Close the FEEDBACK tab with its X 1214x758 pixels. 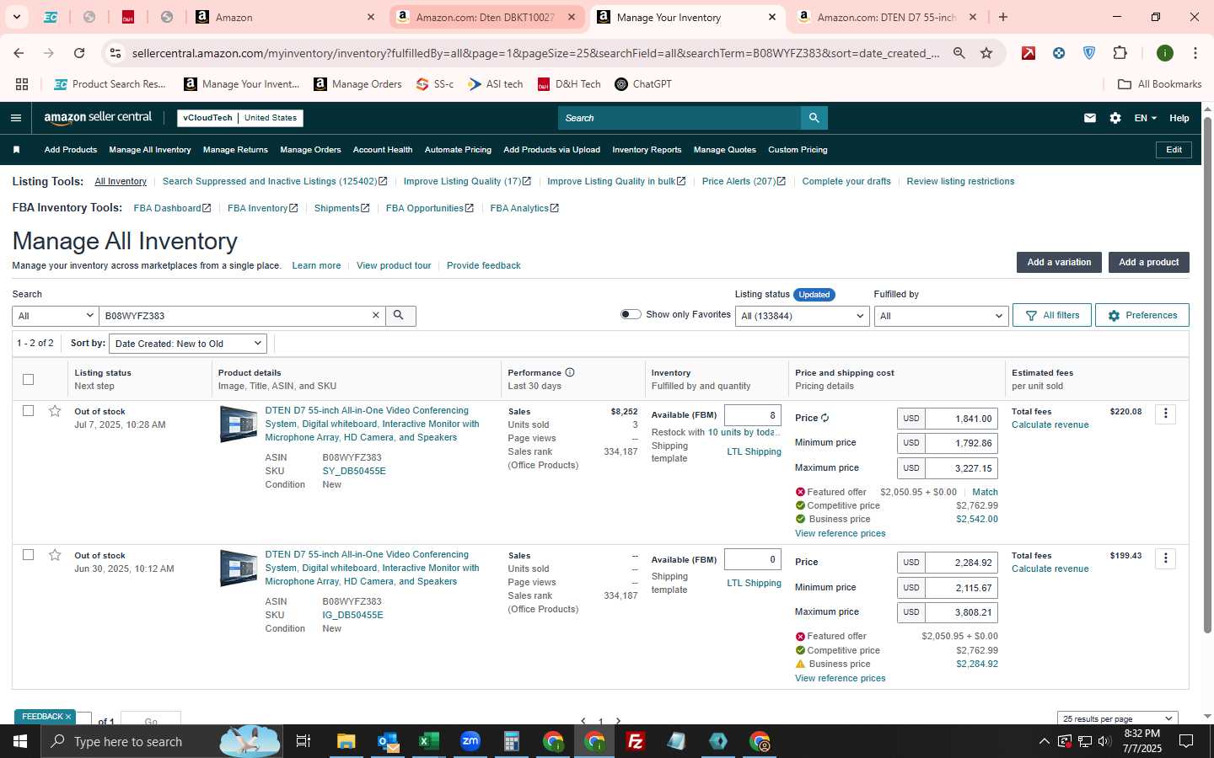click(68, 717)
